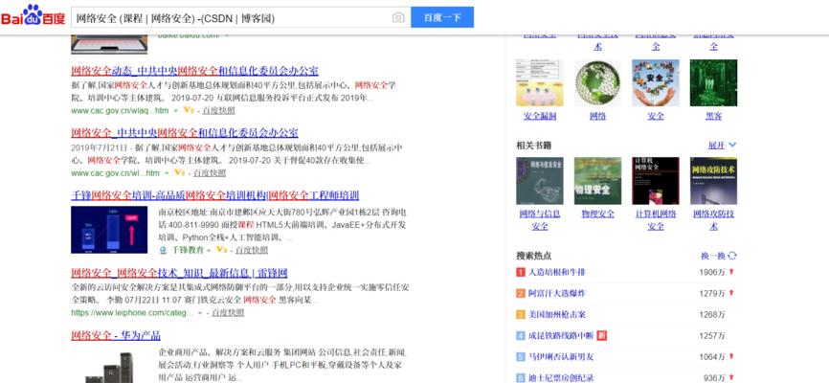Image resolution: width=829 pixels, height=383 pixels.
Task: Open hot search 人造培根和牛排
Action: (x=557, y=273)
